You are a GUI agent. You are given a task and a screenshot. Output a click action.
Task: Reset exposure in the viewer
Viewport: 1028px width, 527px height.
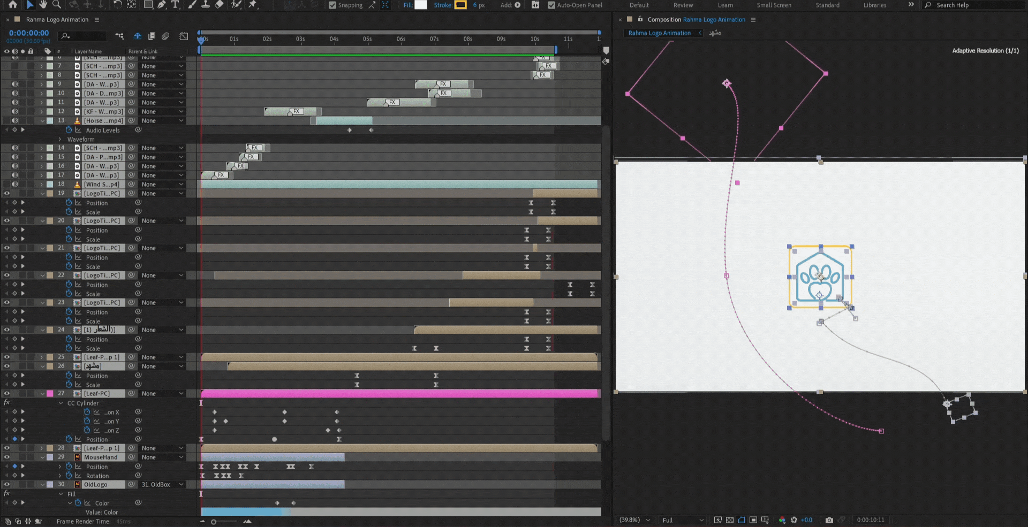pos(794,520)
